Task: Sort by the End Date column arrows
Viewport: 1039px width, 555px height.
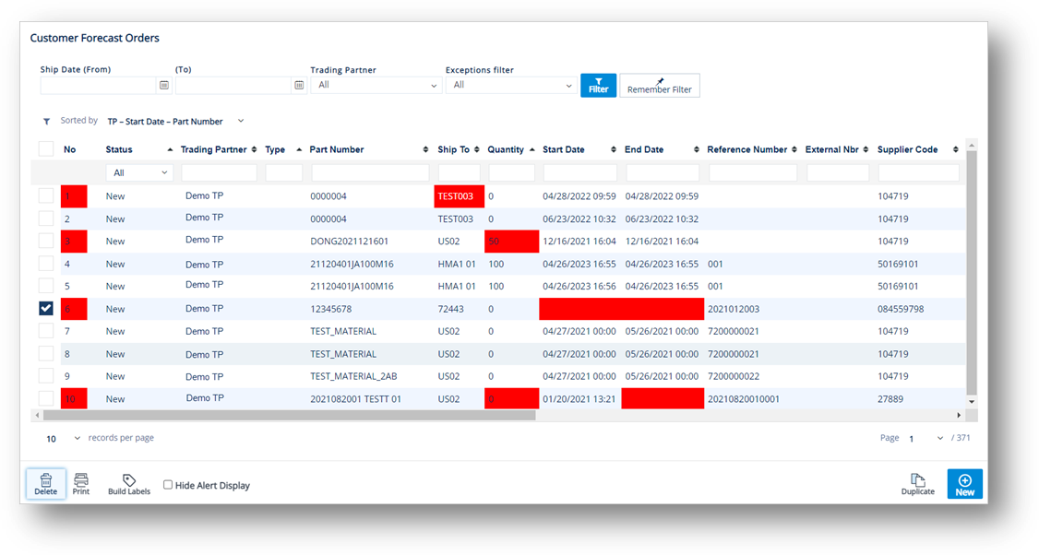Action: click(697, 149)
